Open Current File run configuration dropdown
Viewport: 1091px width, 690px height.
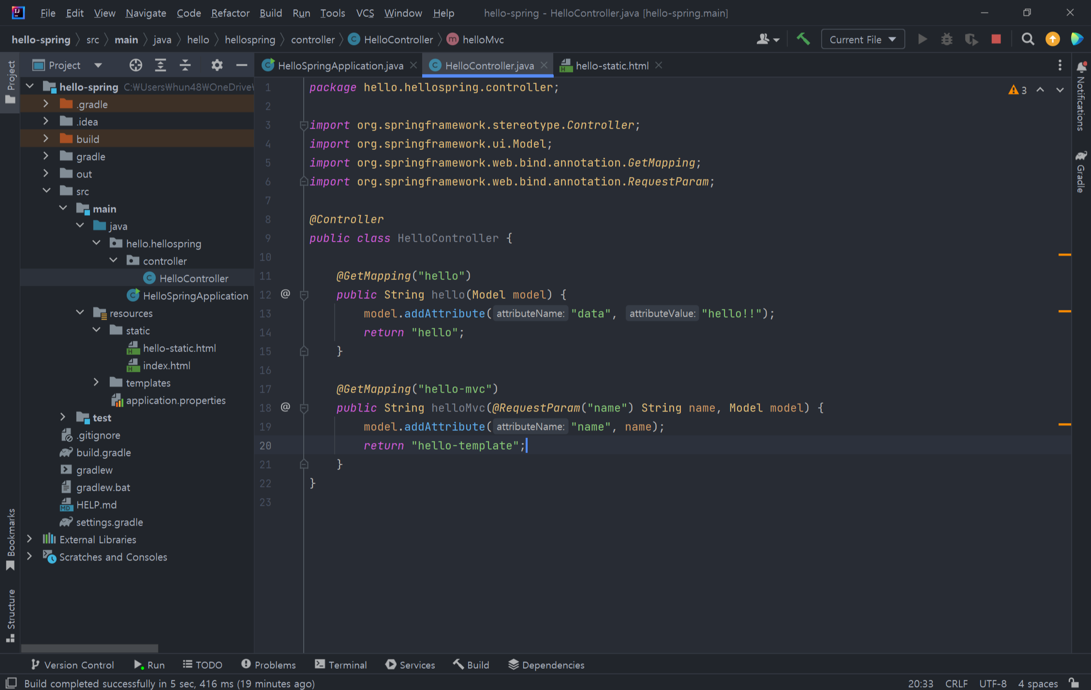pyautogui.click(x=862, y=40)
